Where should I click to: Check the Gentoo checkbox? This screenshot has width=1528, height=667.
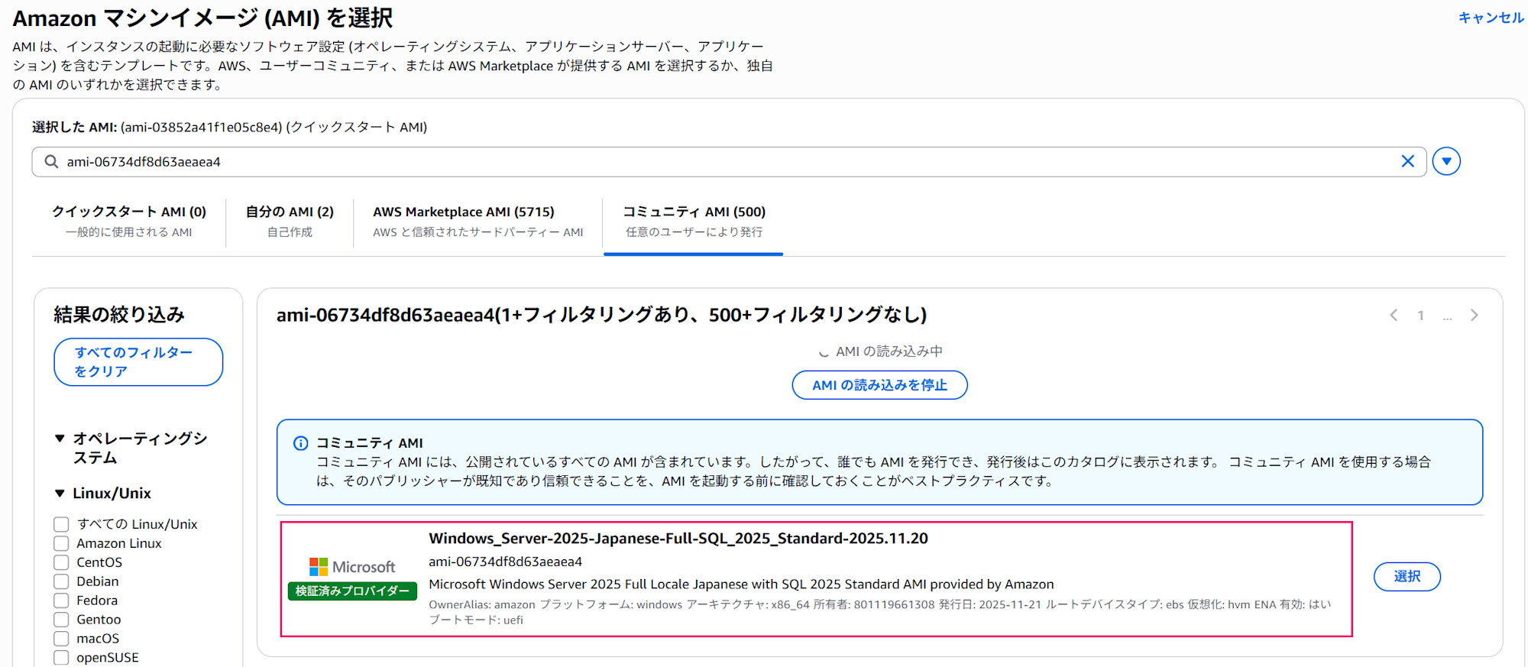pyautogui.click(x=61, y=620)
